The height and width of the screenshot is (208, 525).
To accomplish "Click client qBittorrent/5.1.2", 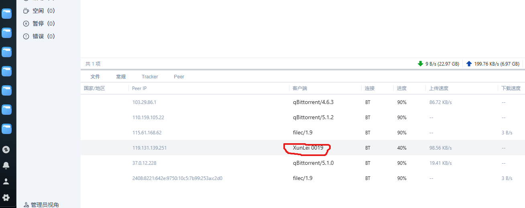I will tap(313, 118).
